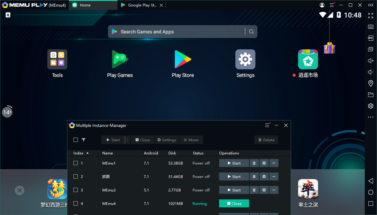Click the volume up sidebar icon
377x215 pixels.
[x=371, y=61]
